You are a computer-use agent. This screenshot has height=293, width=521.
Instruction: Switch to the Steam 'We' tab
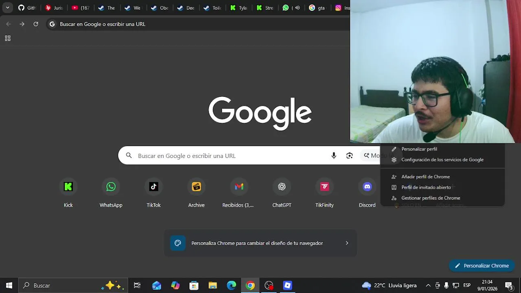point(133,8)
